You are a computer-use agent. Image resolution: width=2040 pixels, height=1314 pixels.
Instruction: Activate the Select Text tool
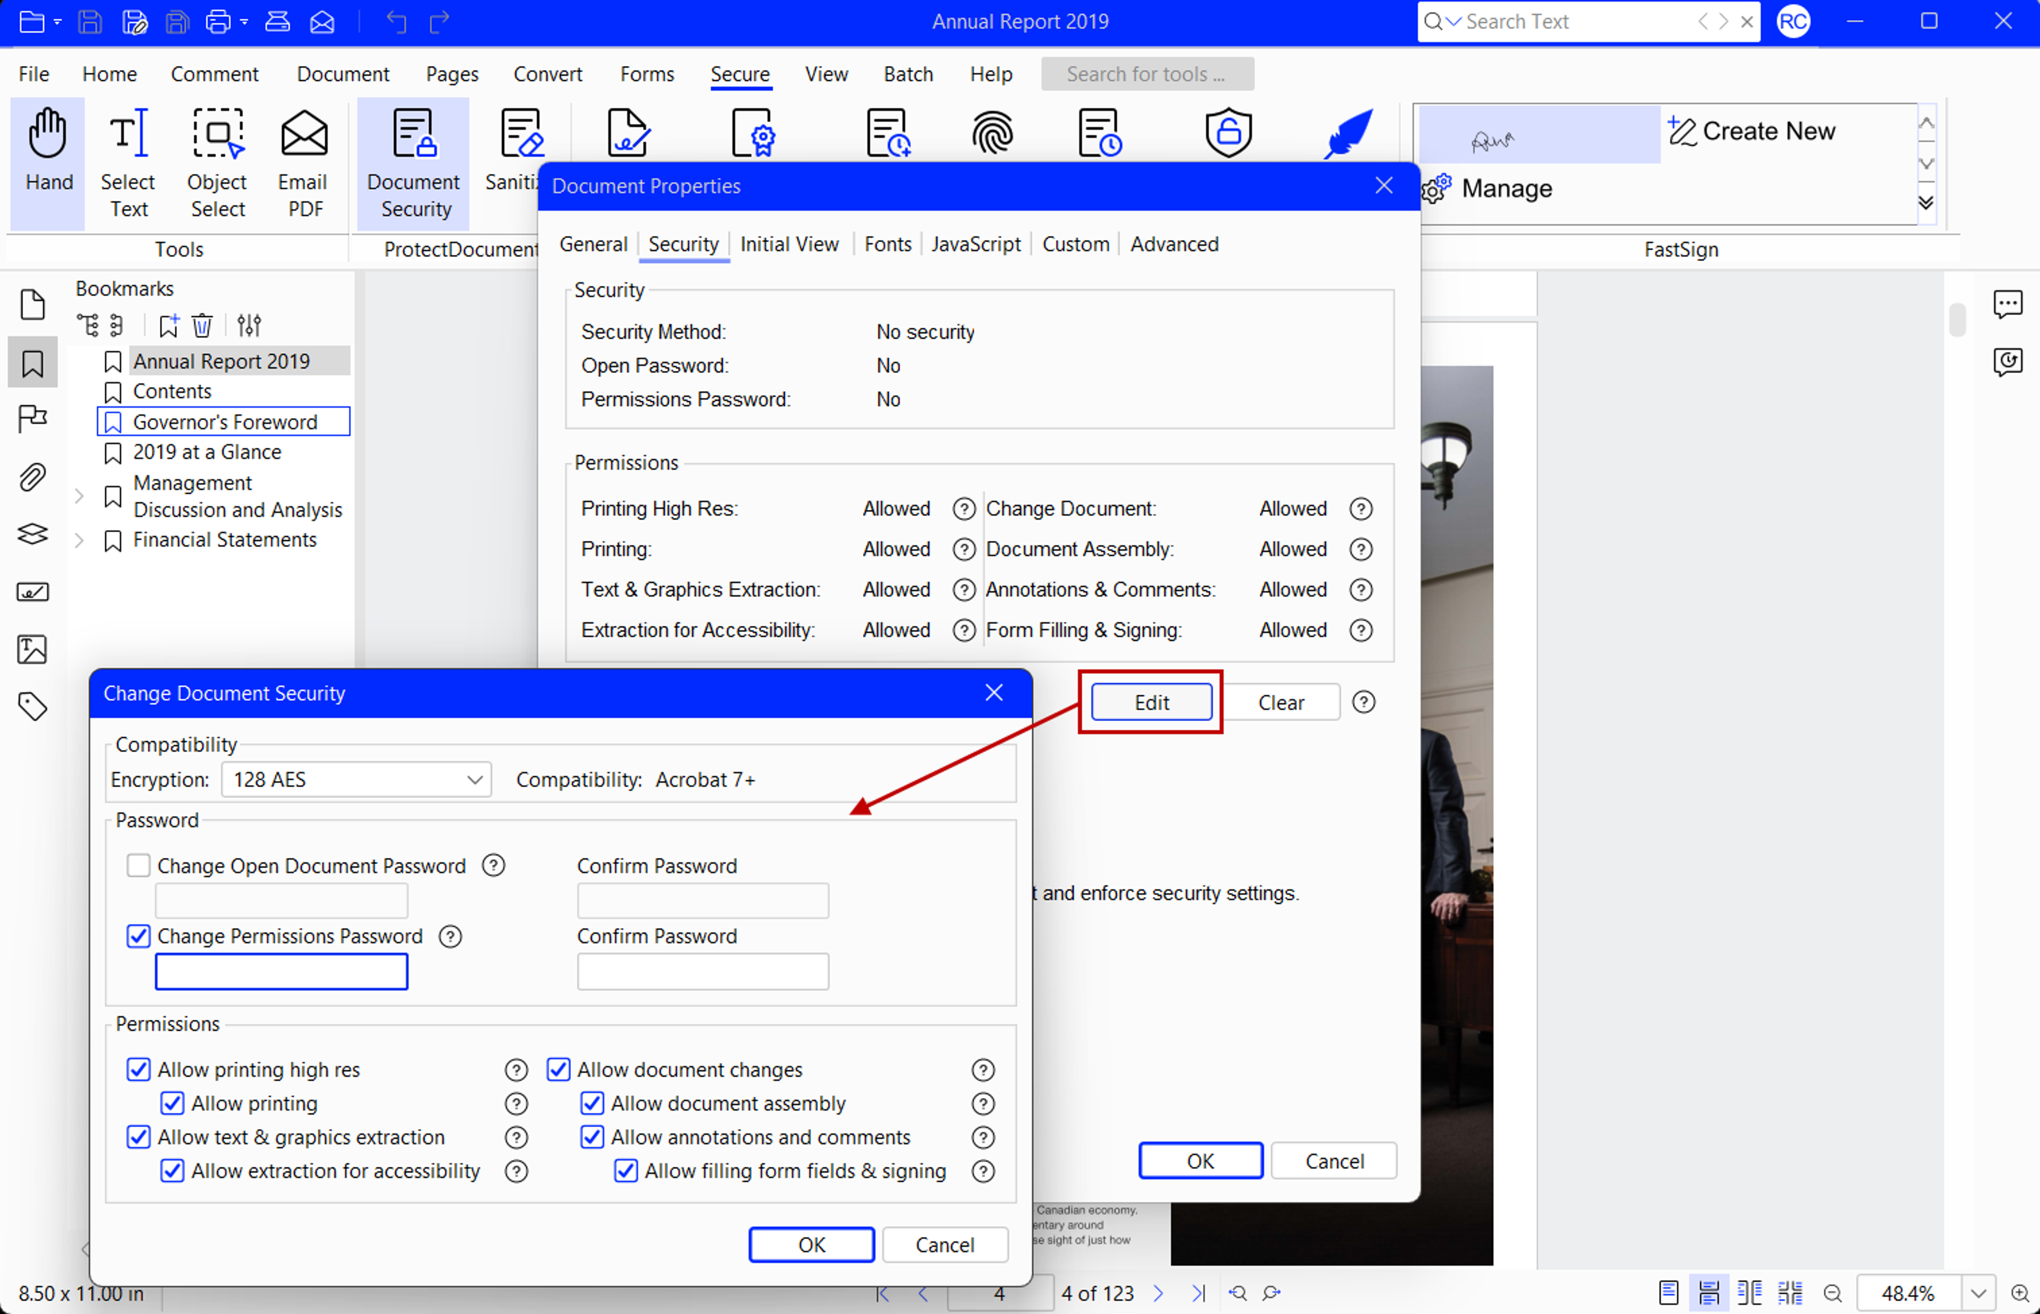(128, 162)
